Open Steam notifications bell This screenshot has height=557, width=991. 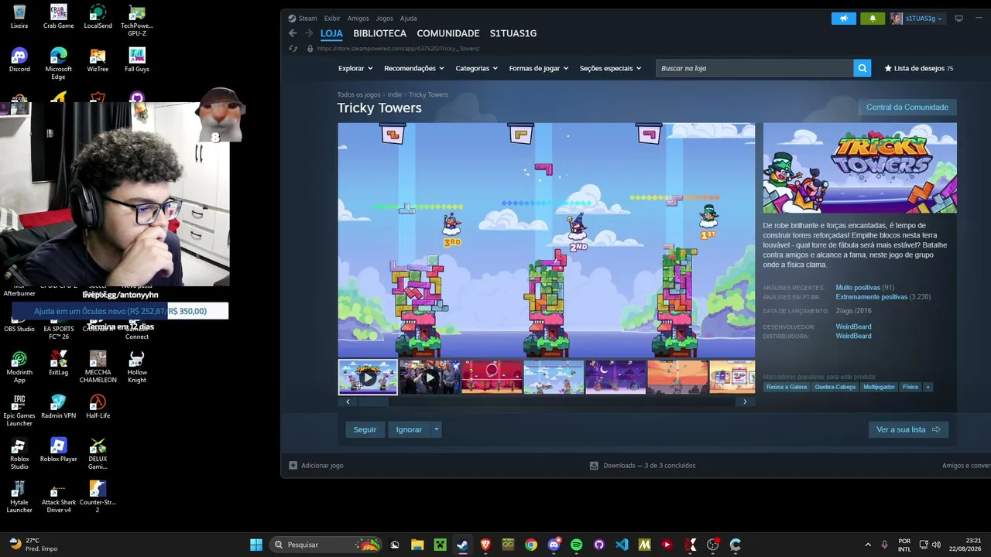click(873, 19)
